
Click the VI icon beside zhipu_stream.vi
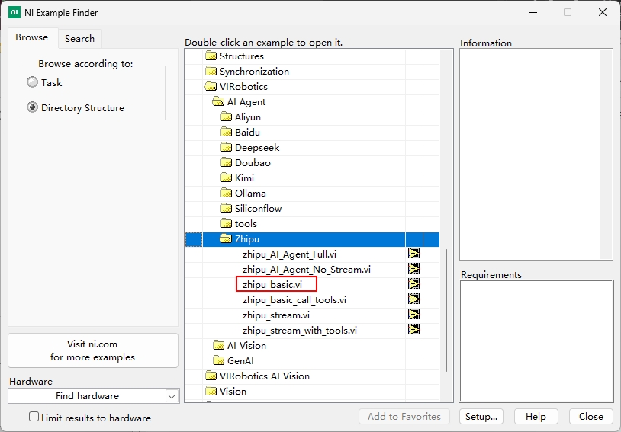pyautogui.click(x=413, y=315)
